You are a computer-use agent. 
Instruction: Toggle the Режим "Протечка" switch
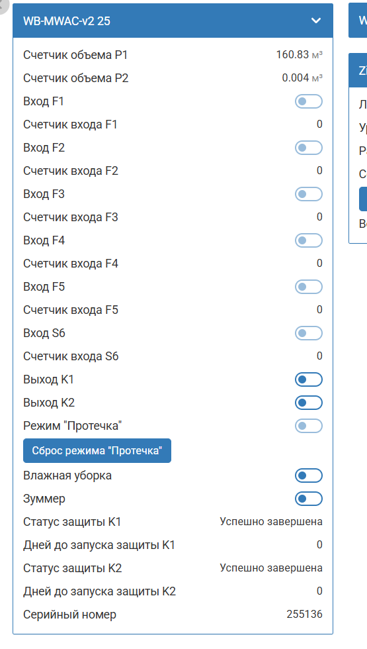click(x=308, y=426)
